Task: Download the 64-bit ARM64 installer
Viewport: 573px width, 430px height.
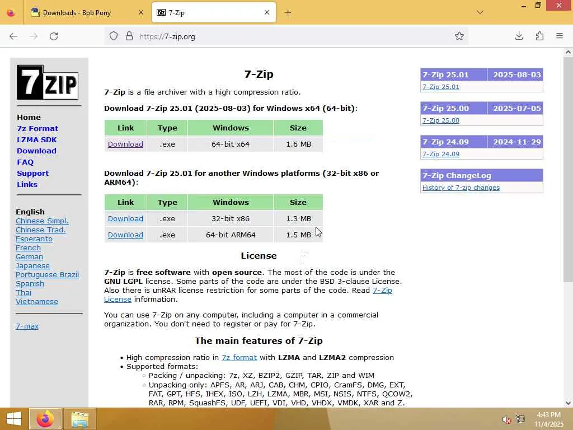Action: (x=125, y=235)
